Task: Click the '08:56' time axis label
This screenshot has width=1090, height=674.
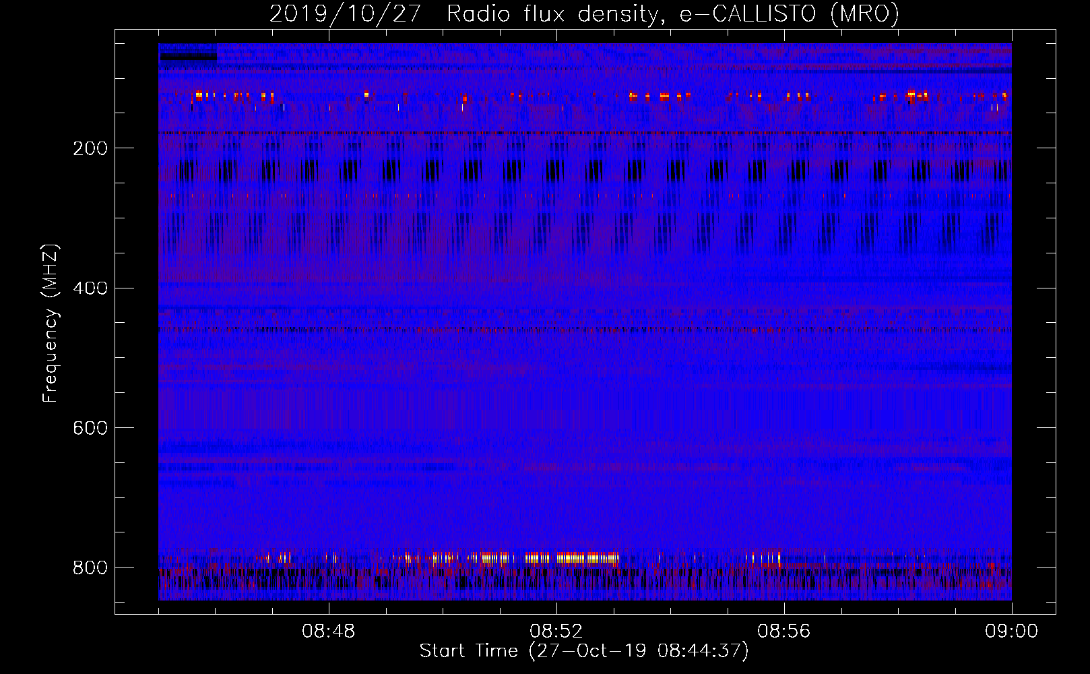Action: (x=783, y=632)
